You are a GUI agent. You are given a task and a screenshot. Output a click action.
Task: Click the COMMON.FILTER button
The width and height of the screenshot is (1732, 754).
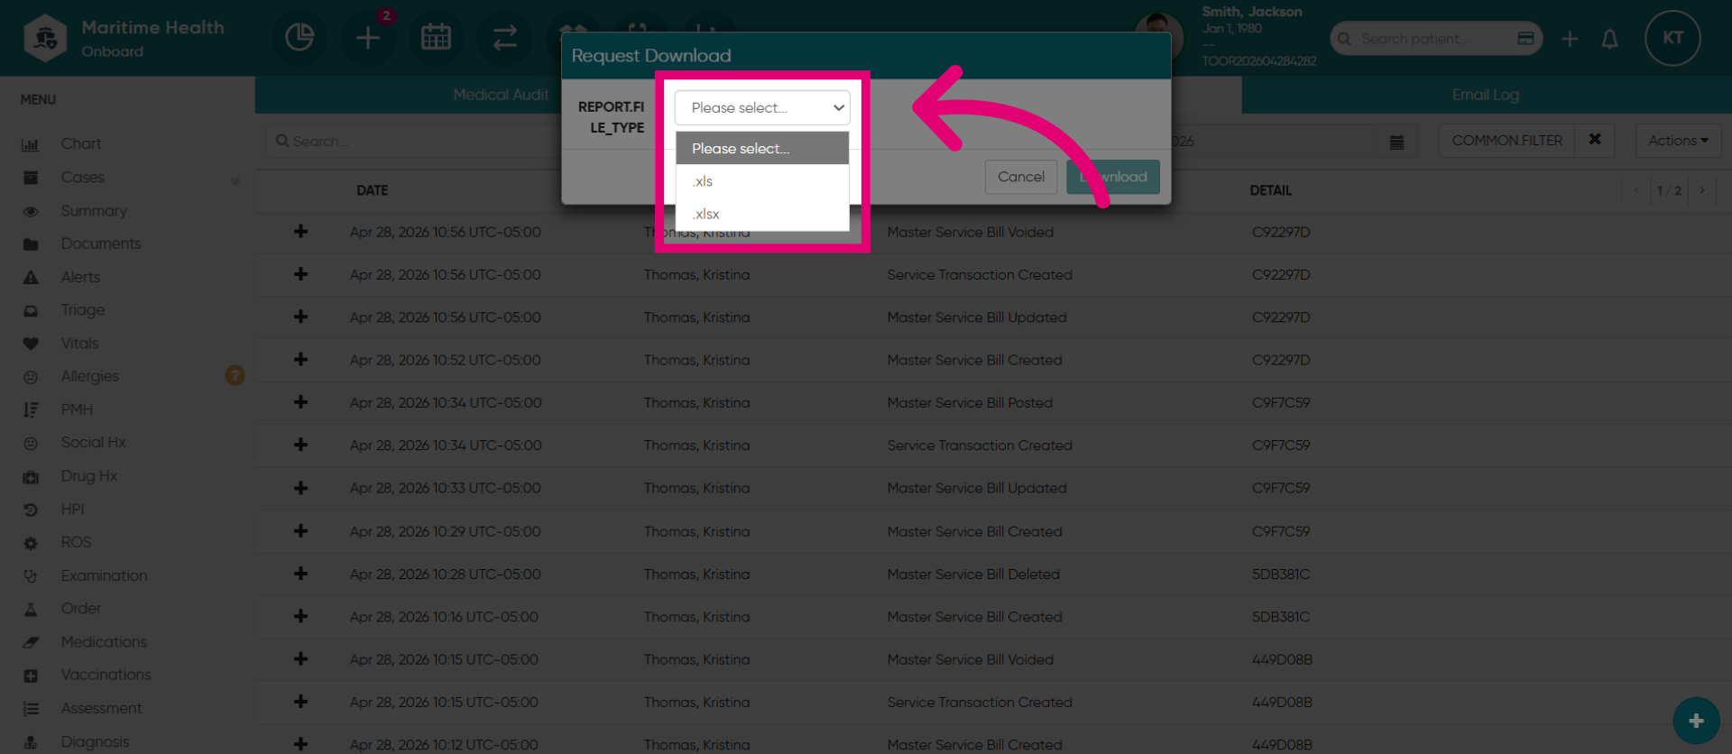(x=1506, y=141)
